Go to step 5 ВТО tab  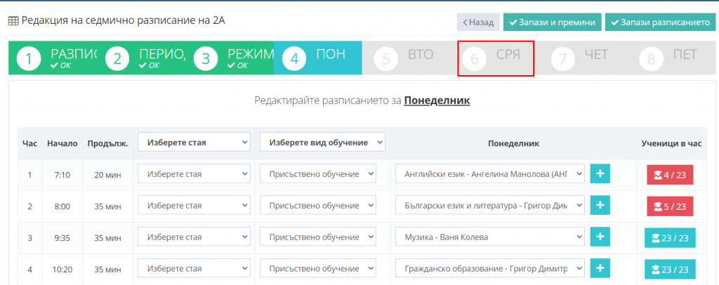click(x=407, y=58)
